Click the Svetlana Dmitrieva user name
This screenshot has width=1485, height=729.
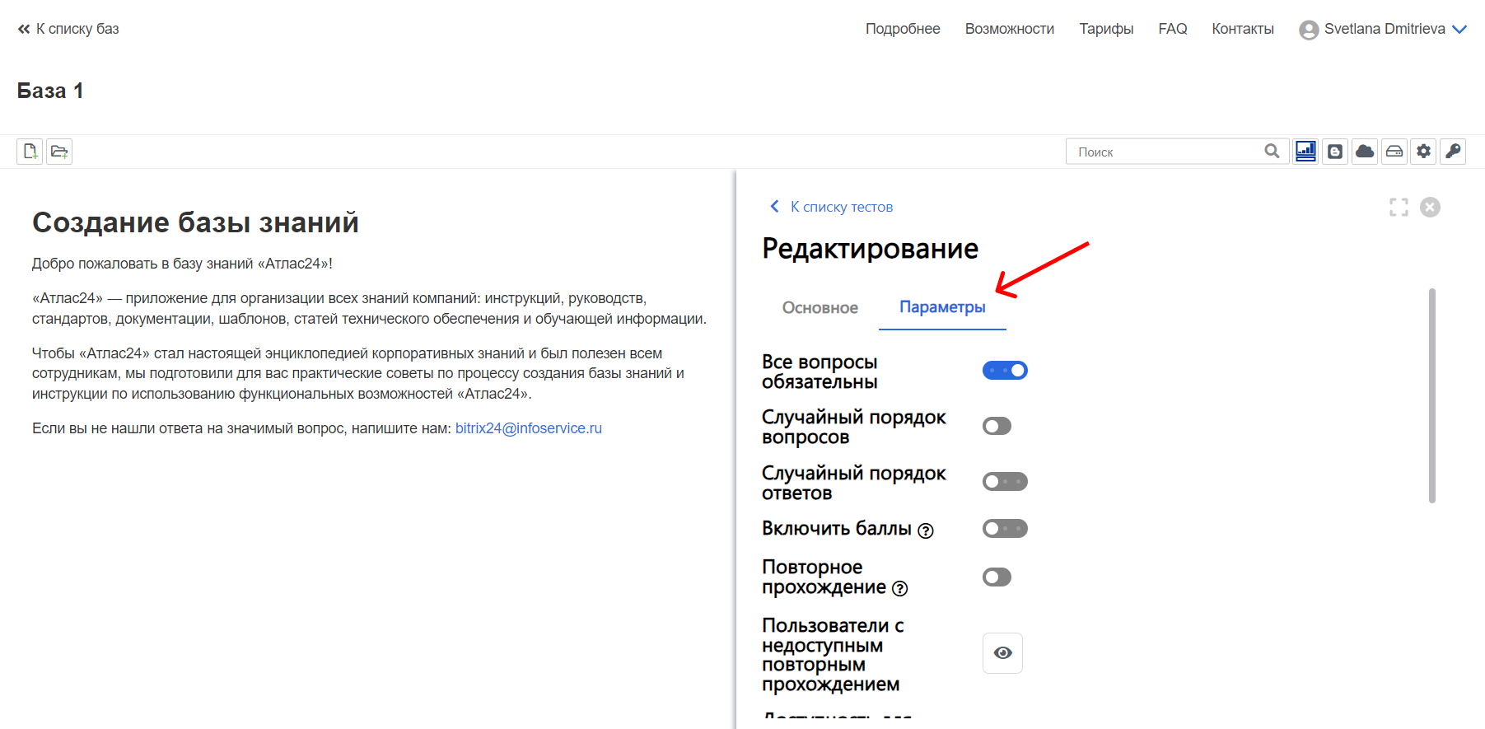(1385, 29)
